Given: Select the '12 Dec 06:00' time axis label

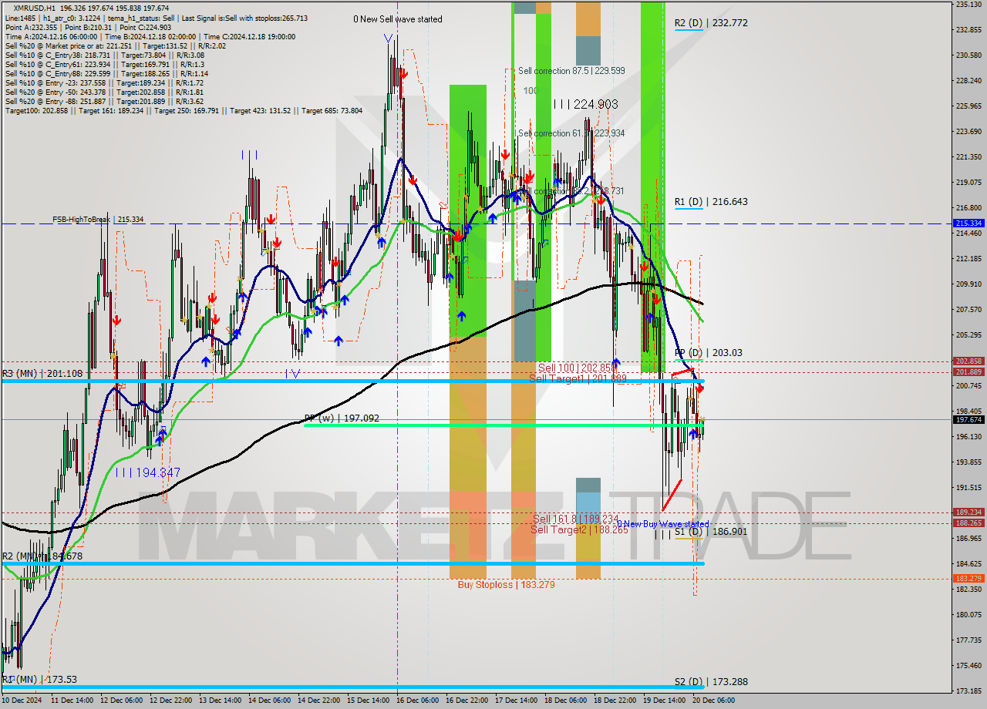Looking at the screenshot, I should tap(123, 701).
